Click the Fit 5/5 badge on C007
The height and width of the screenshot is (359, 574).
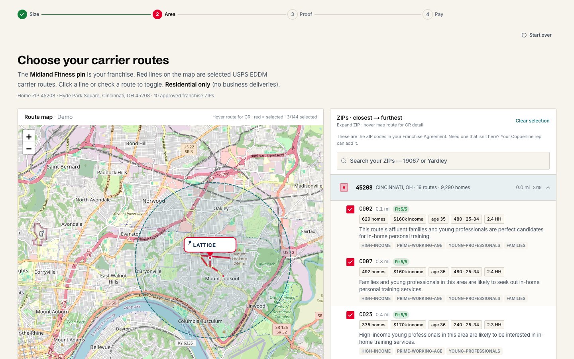(401, 262)
